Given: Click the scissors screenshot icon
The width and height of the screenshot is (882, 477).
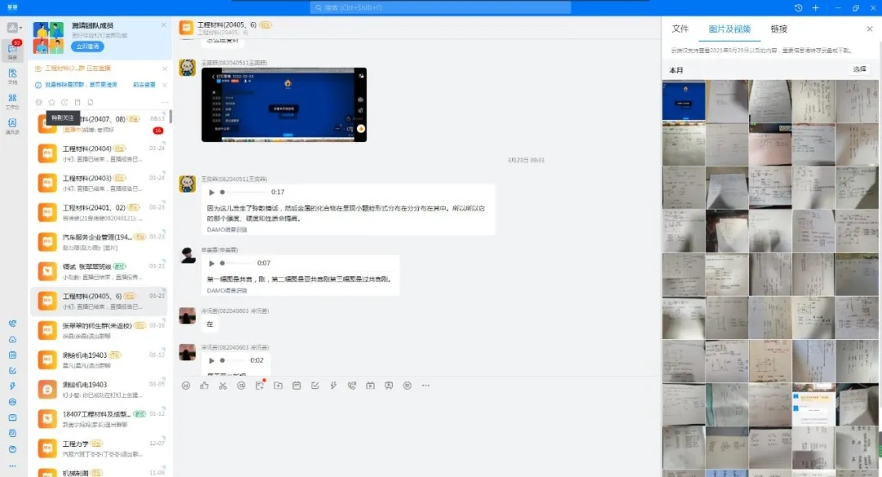Looking at the screenshot, I should pyautogui.click(x=222, y=386).
